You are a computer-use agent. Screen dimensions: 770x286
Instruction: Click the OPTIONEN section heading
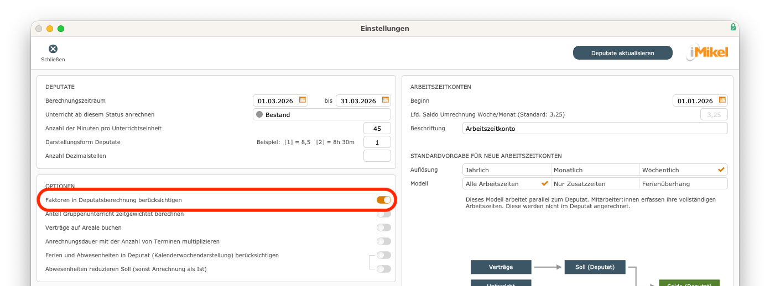point(60,186)
